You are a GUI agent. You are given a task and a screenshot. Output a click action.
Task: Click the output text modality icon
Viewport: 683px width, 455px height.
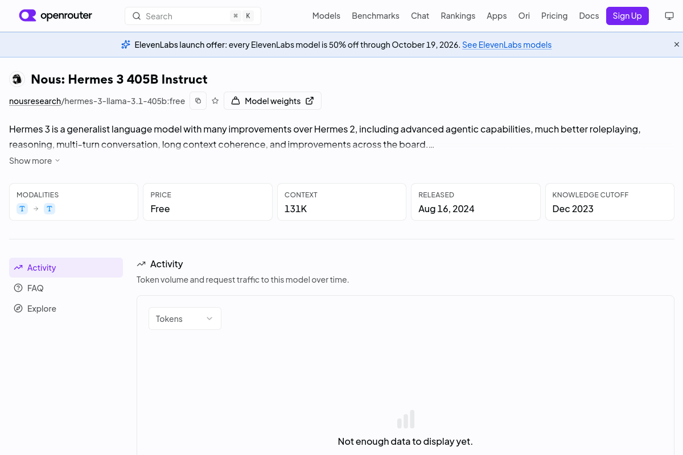[50, 209]
